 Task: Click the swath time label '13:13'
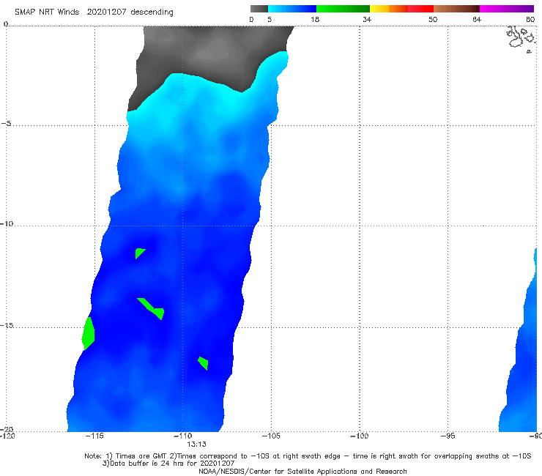point(197,445)
